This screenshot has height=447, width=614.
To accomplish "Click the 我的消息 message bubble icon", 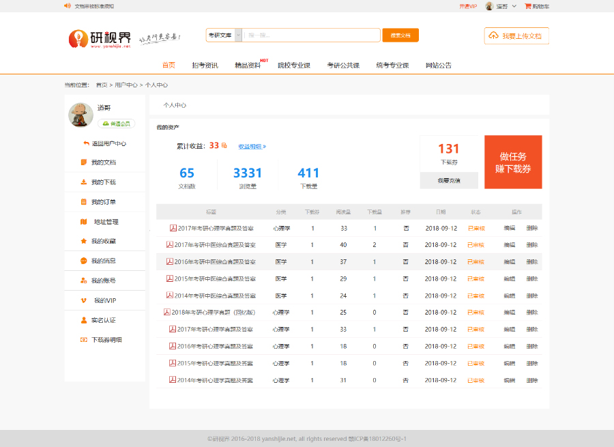I will point(84,261).
